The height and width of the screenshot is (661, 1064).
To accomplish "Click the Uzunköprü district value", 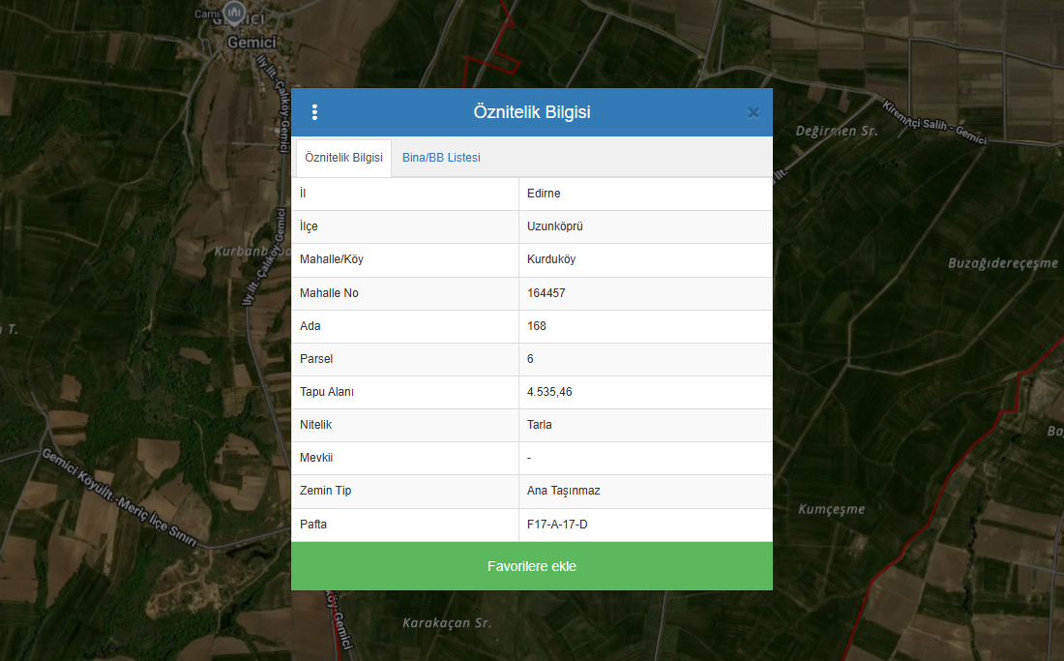I will point(554,226).
